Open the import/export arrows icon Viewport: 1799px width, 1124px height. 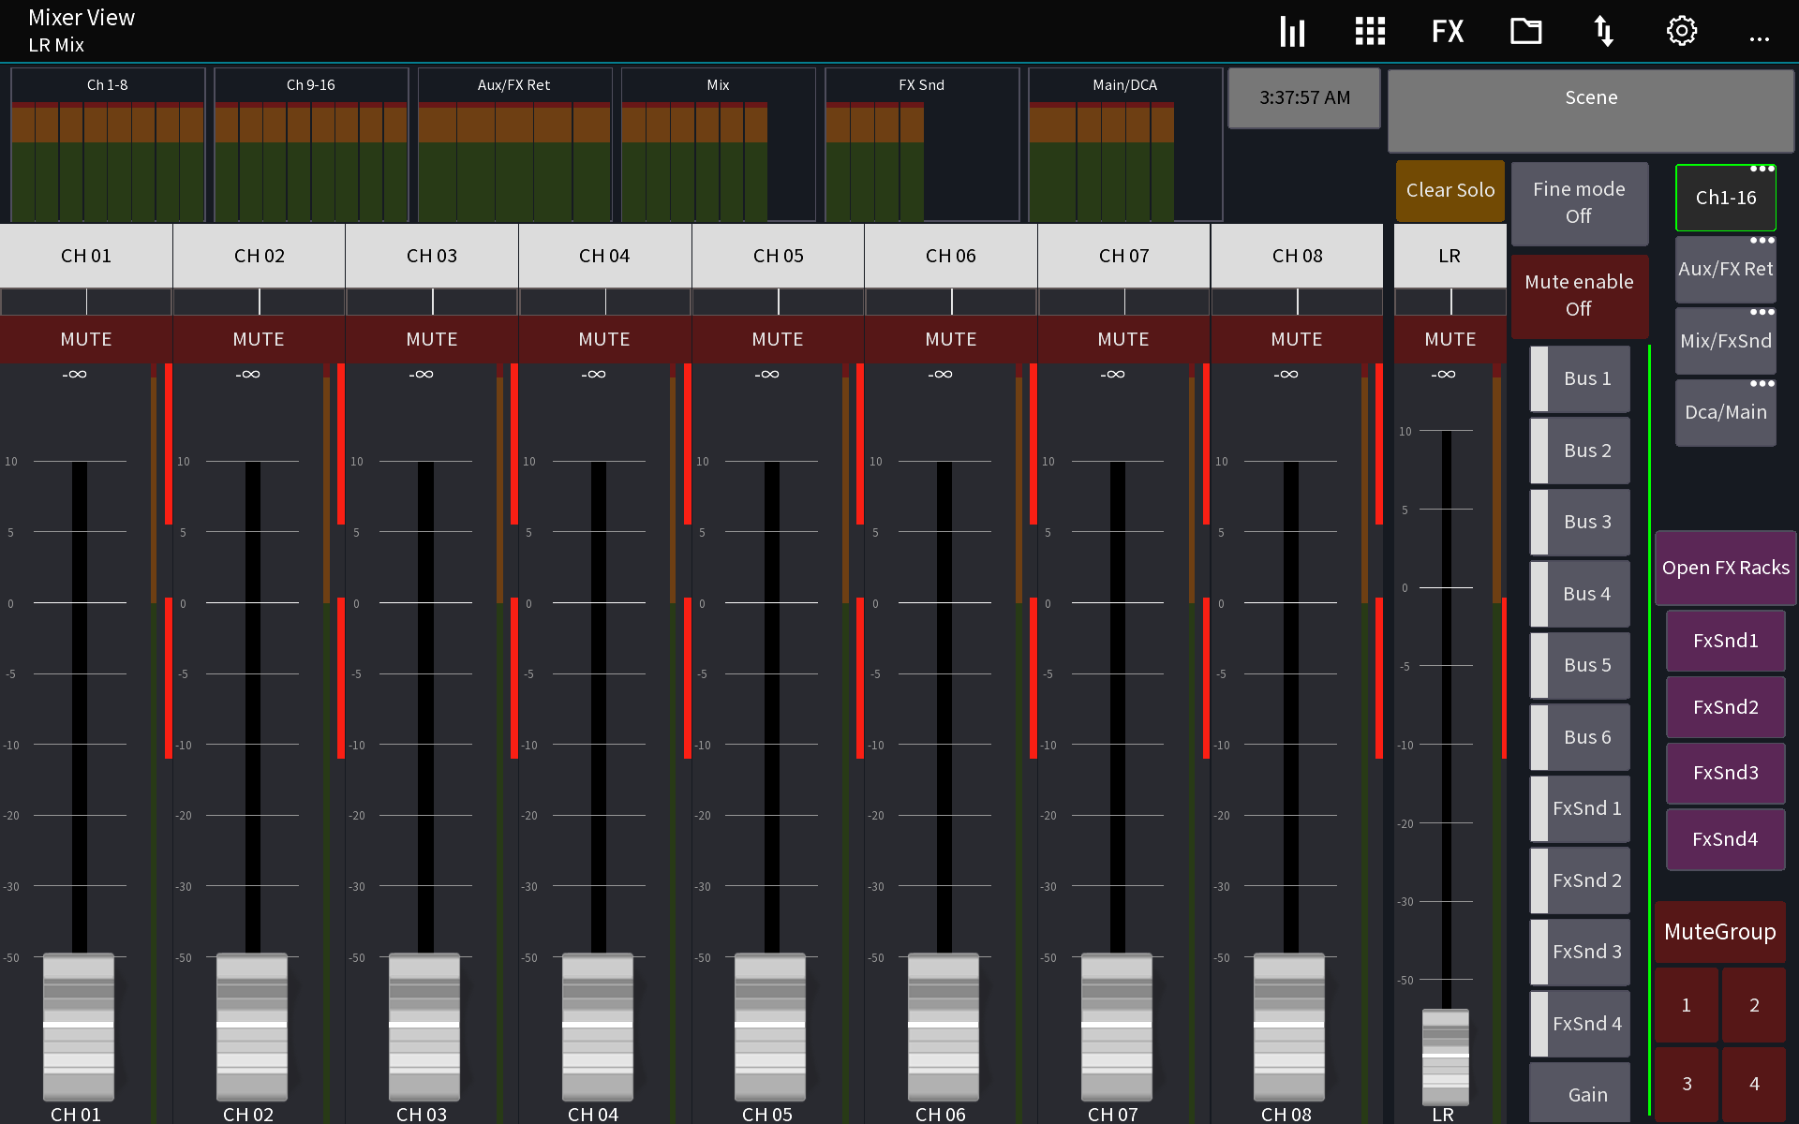click(1603, 30)
